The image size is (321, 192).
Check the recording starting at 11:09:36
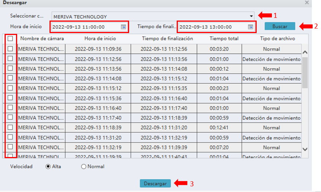(10, 49)
